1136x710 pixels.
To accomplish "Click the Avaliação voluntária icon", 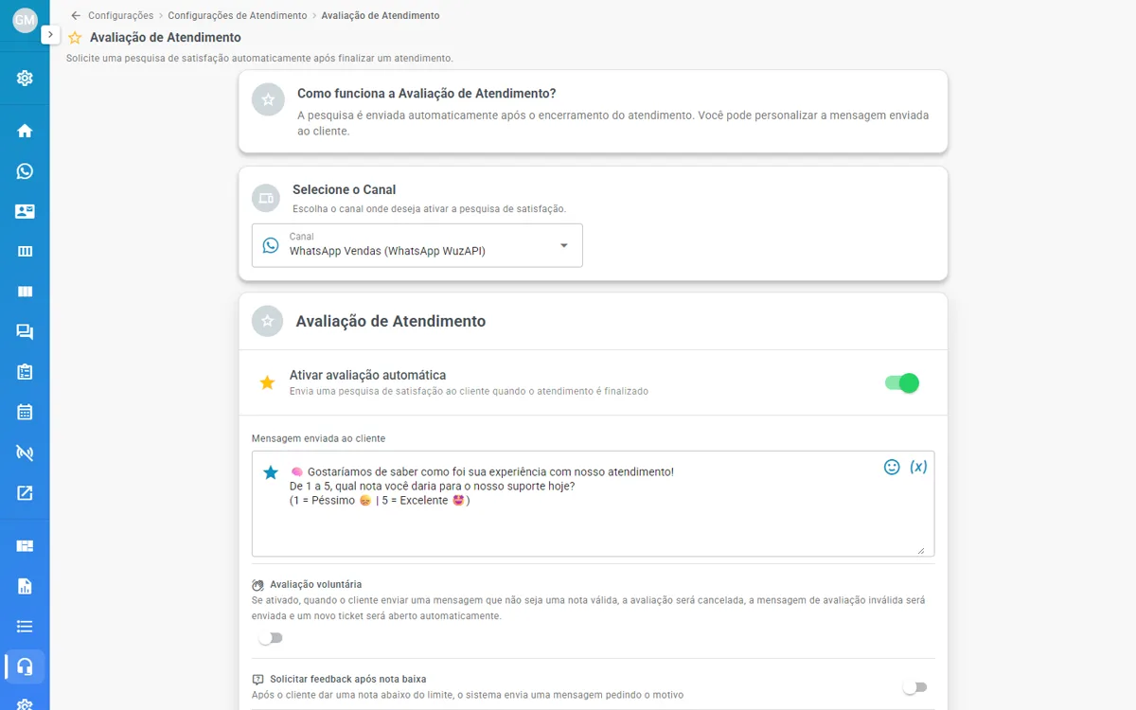I will click(257, 585).
